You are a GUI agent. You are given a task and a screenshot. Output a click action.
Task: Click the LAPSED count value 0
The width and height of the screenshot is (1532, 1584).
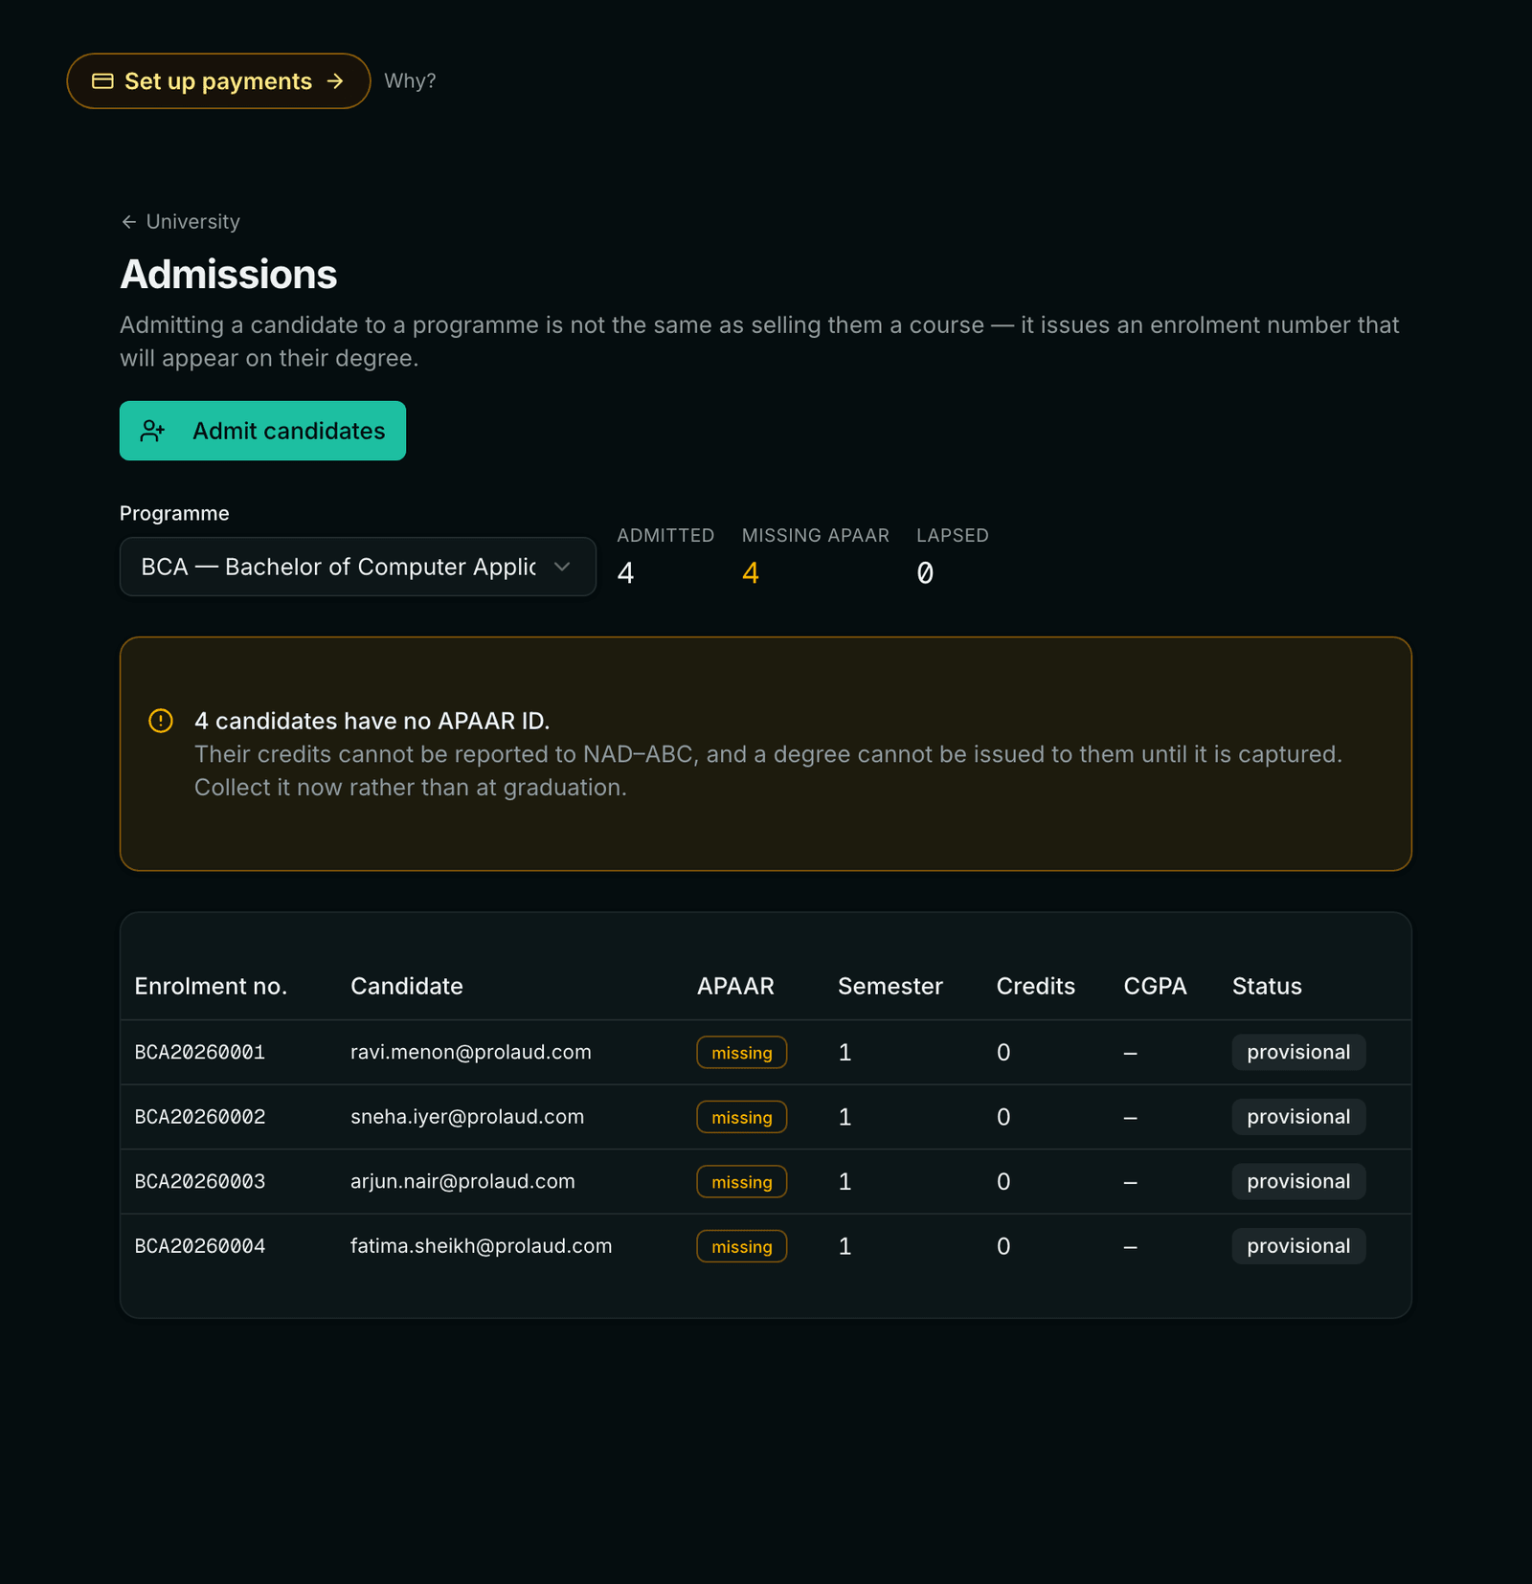[x=925, y=573]
